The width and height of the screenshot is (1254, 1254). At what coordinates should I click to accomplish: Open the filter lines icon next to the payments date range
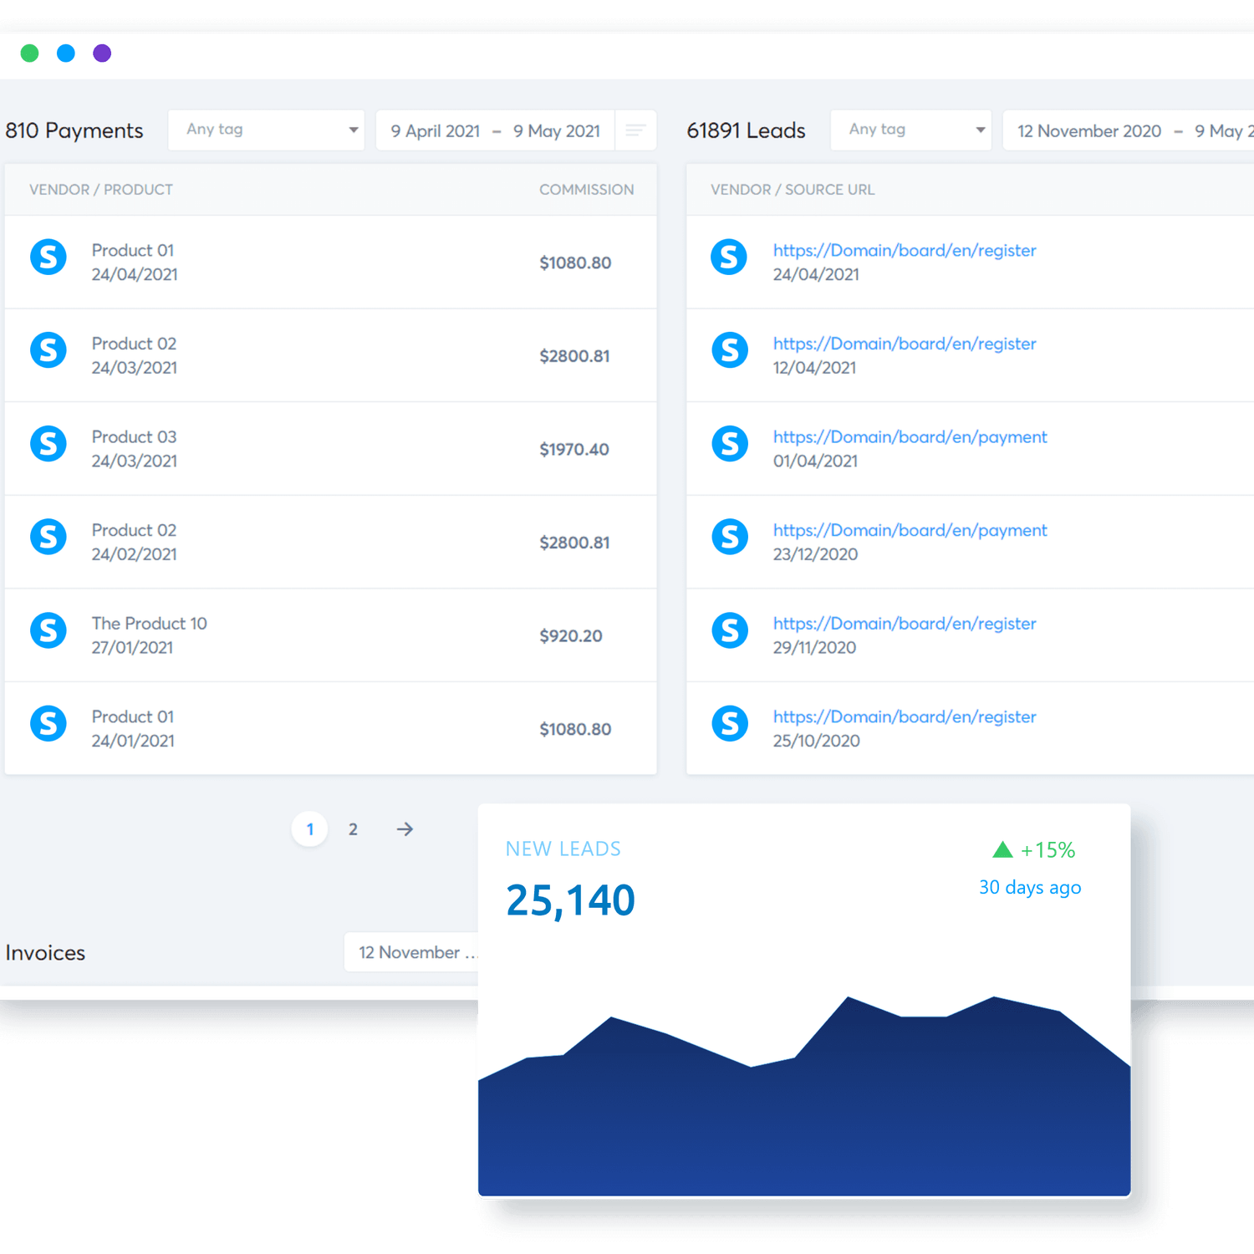635,130
